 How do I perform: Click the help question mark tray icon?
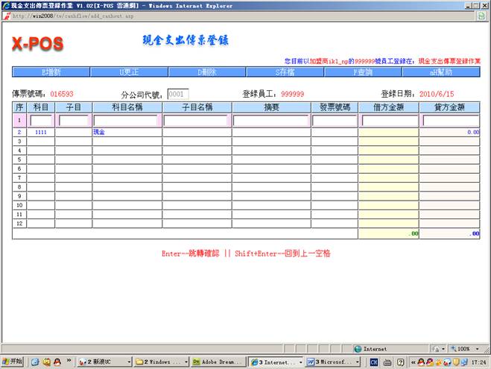click(x=400, y=362)
